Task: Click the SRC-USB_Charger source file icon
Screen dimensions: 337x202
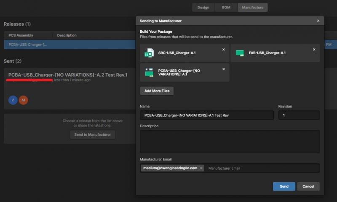Action: pyautogui.click(x=149, y=53)
